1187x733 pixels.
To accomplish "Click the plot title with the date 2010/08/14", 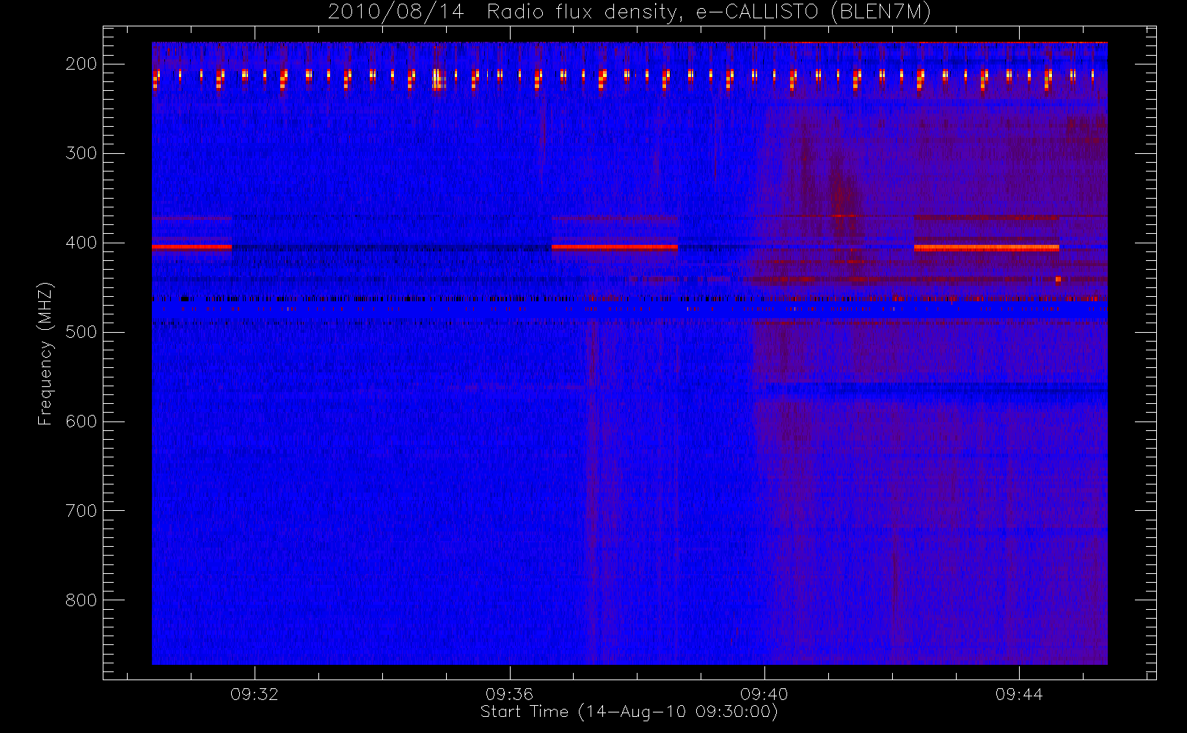I will [x=629, y=12].
